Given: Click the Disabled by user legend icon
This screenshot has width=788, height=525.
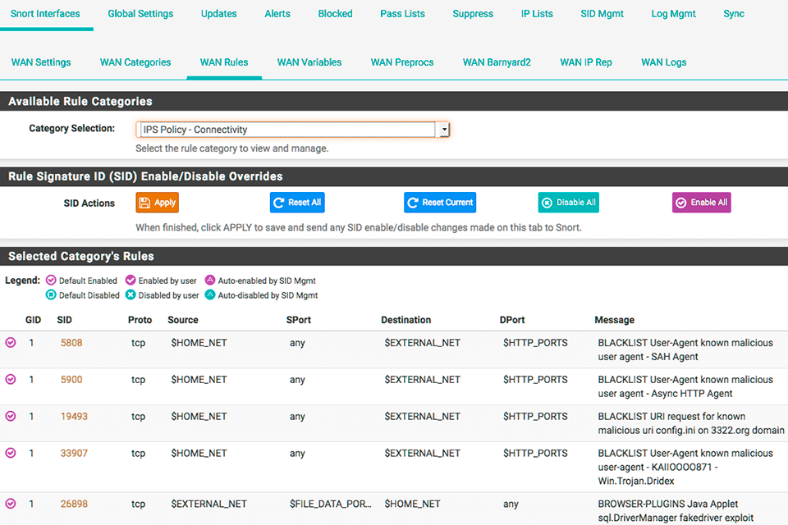Looking at the screenshot, I should point(131,294).
